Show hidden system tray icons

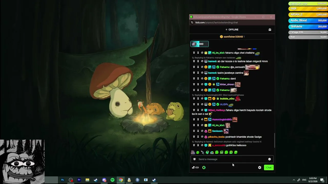pyautogui.click(x=294, y=180)
